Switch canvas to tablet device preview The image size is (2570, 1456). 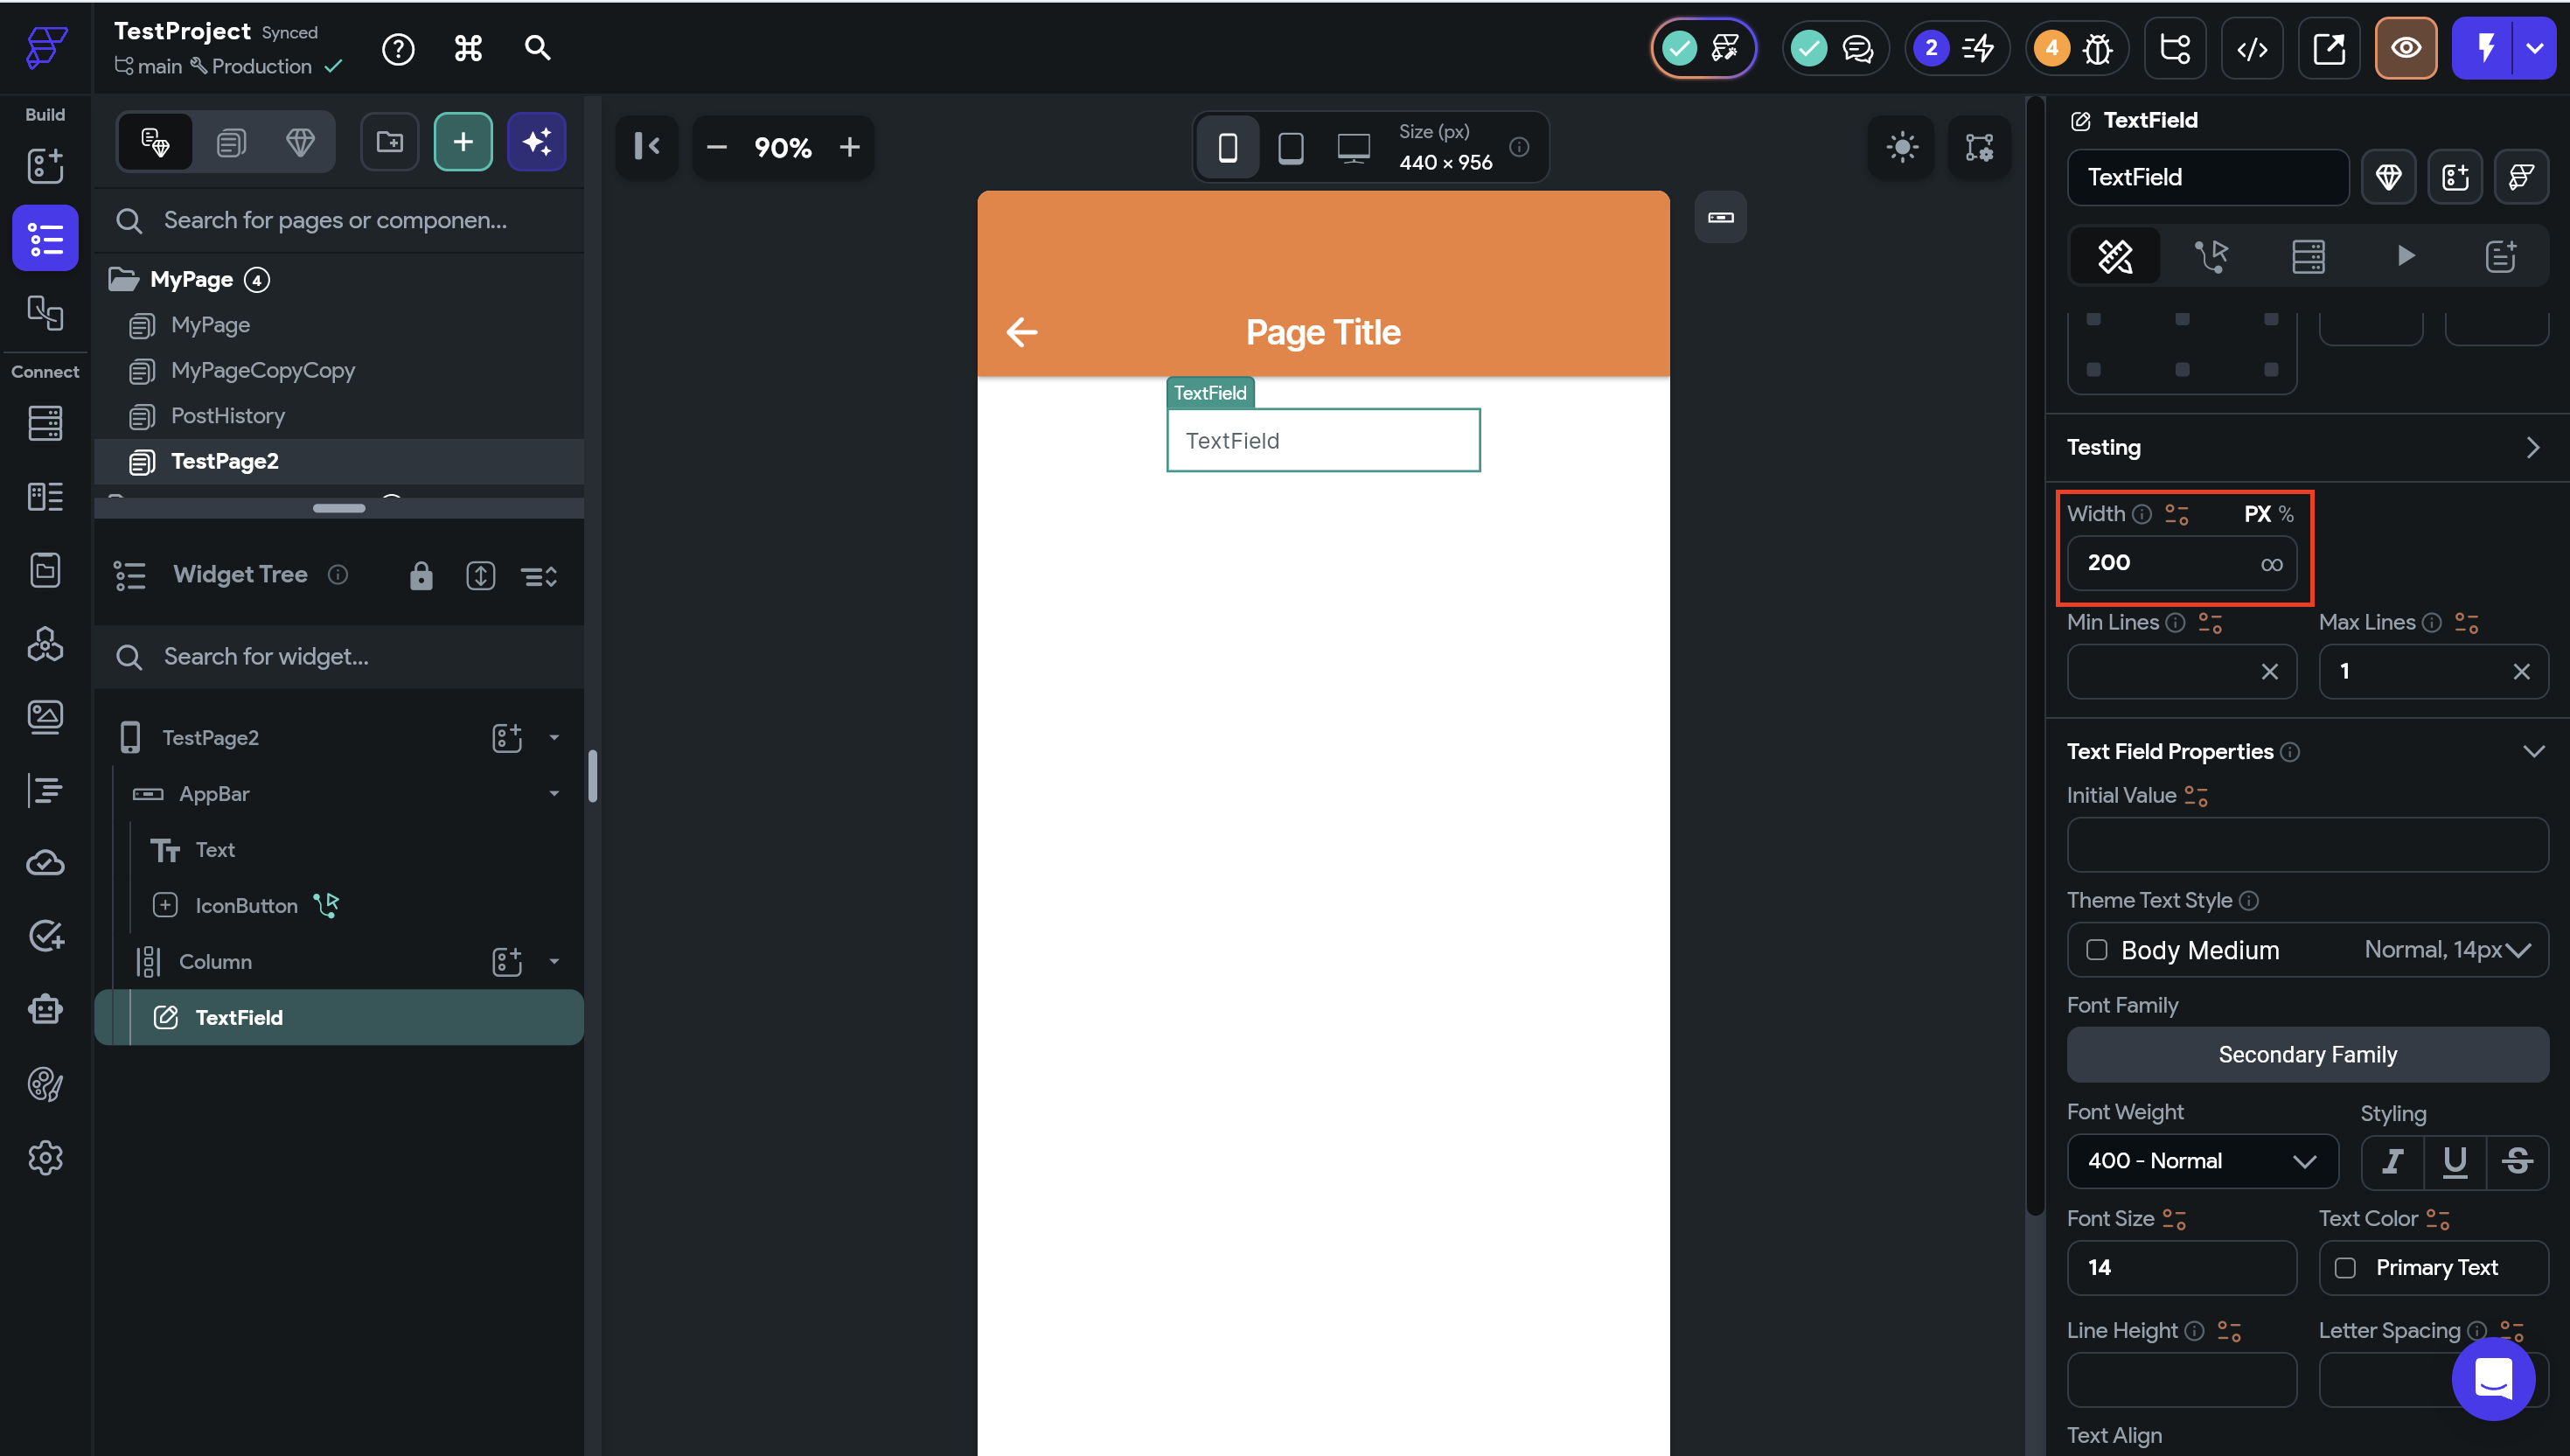coord(1290,148)
